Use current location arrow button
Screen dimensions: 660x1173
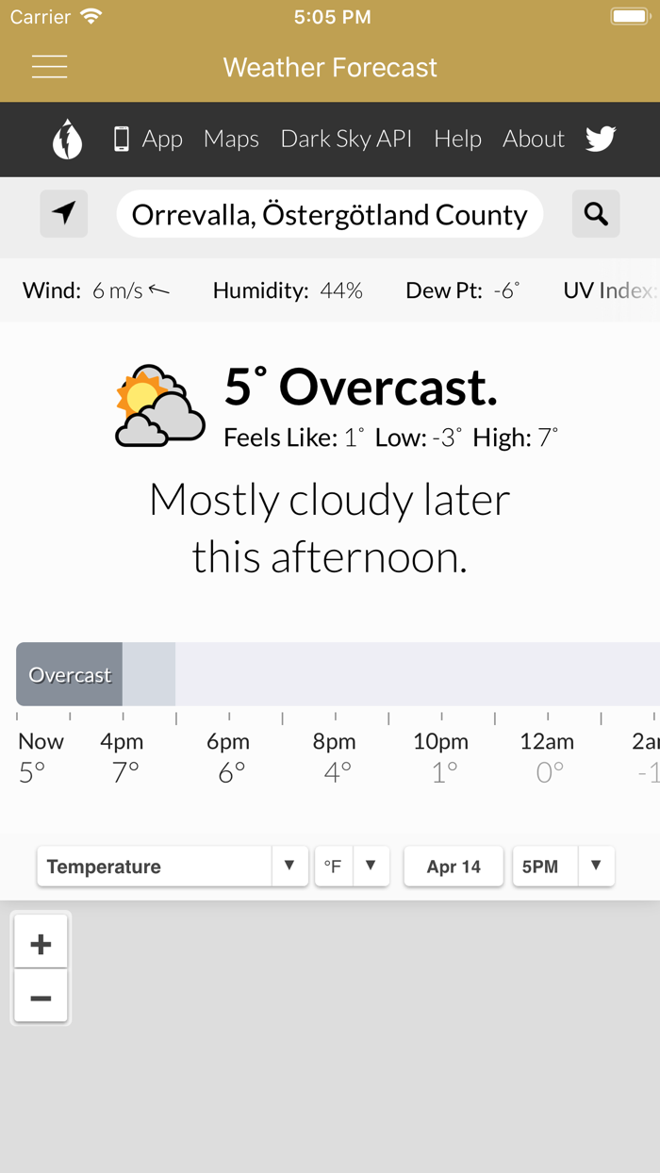64,214
